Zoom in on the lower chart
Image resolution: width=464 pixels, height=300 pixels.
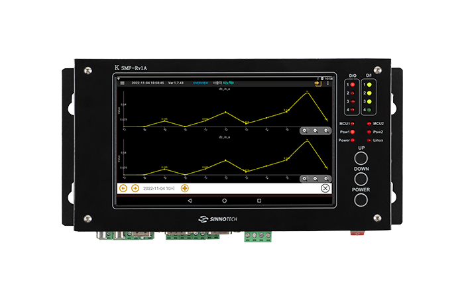pyautogui.click(x=304, y=178)
